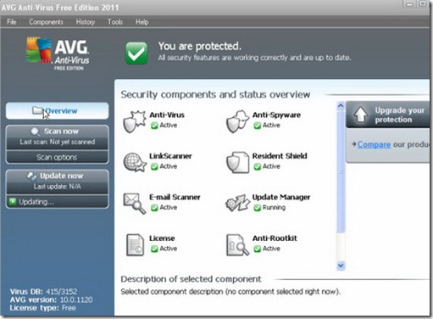This screenshot has height=319, width=433.
Task: Click 'Description of selected component' heading
Action: tap(191, 279)
